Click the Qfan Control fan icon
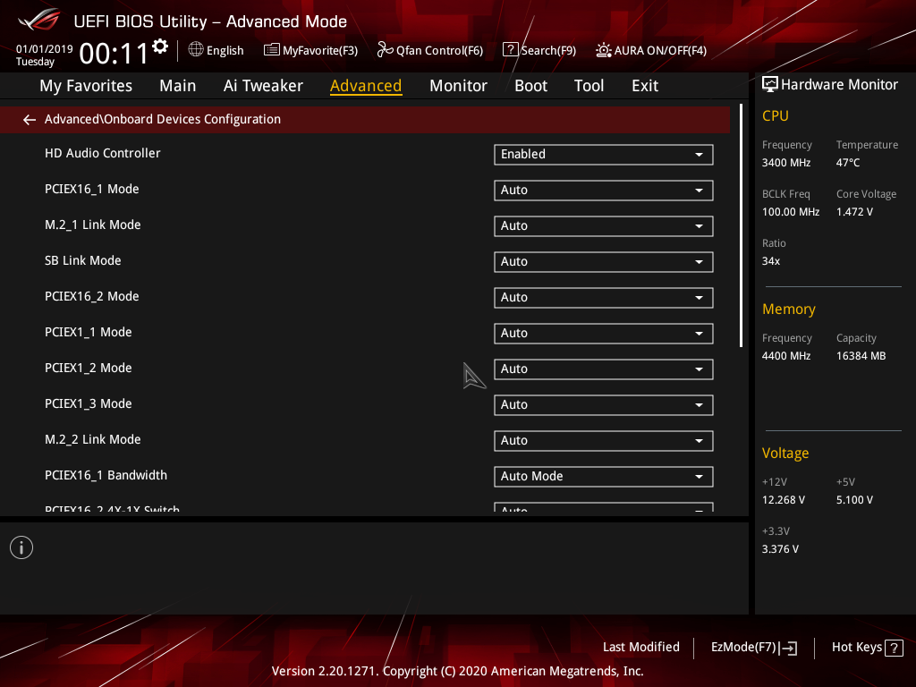Image resolution: width=916 pixels, height=687 pixels. [x=385, y=50]
